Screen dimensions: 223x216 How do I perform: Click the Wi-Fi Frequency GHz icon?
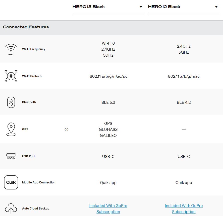tap(11, 50)
